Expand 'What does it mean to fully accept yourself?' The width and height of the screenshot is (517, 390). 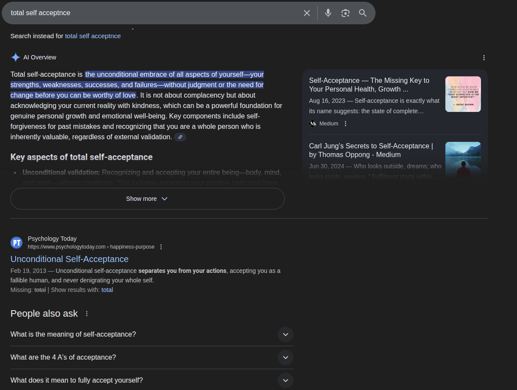(x=151, y=380)
